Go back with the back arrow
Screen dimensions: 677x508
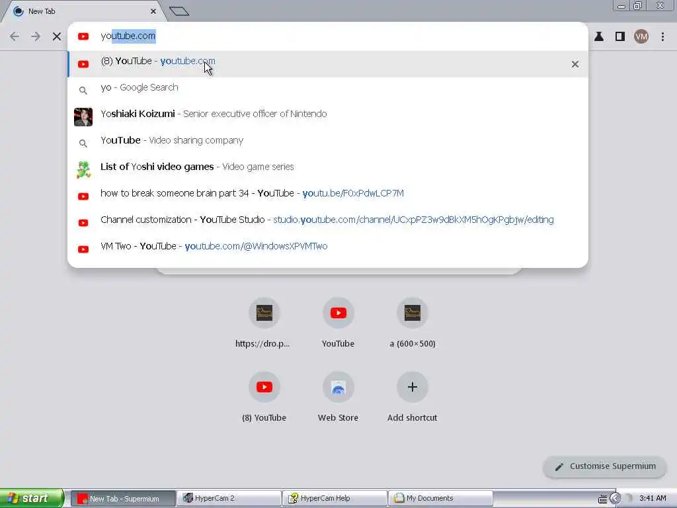coord(15,36)
